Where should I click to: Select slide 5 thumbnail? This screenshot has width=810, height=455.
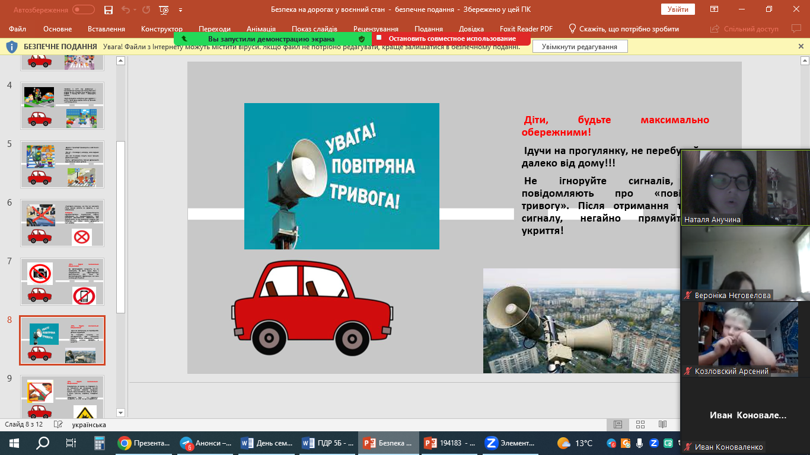pyautogui.click(x=62, y=164)
